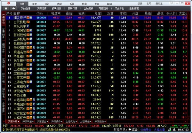Click the R badge on the 宝钢股份 row

coord(31,73)
